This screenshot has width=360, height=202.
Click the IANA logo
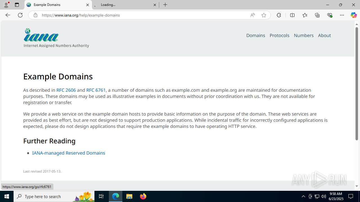tap(56, 38)
